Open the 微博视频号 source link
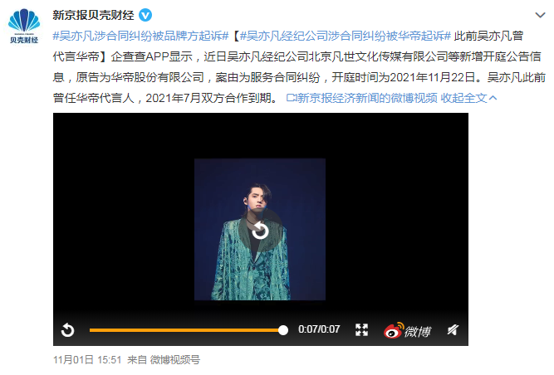 (x=175, y=360)
